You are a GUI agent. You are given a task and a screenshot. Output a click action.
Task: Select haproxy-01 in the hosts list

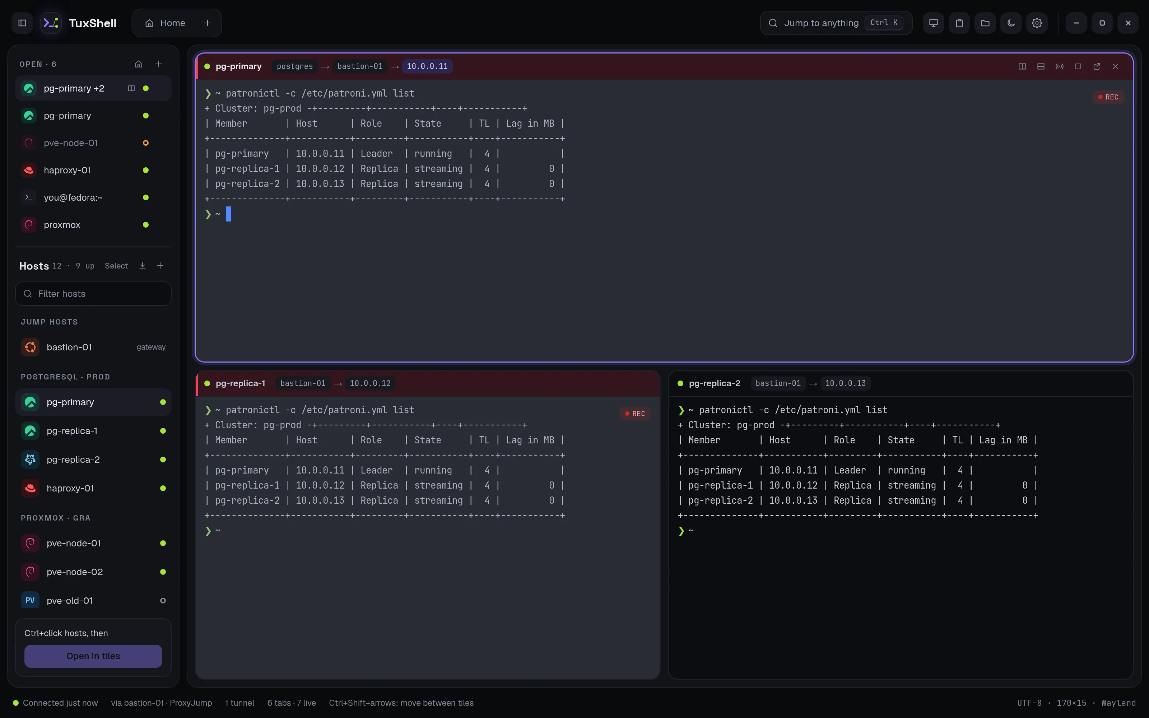[x=93, y=488]
